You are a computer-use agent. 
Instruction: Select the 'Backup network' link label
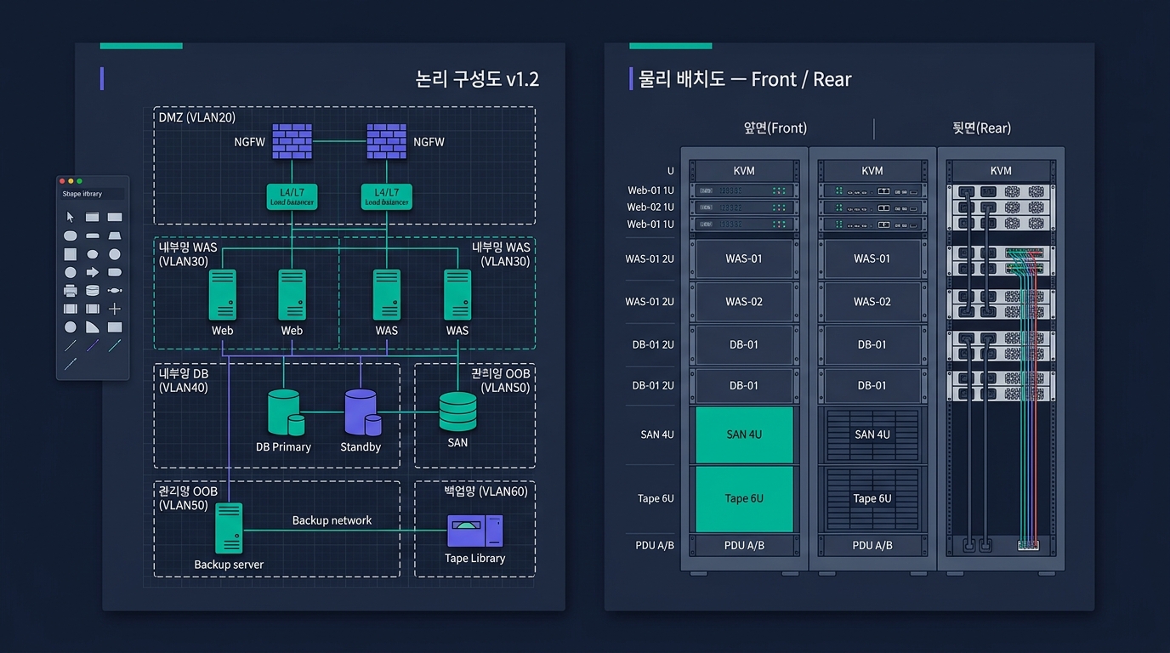coord(332,520)
